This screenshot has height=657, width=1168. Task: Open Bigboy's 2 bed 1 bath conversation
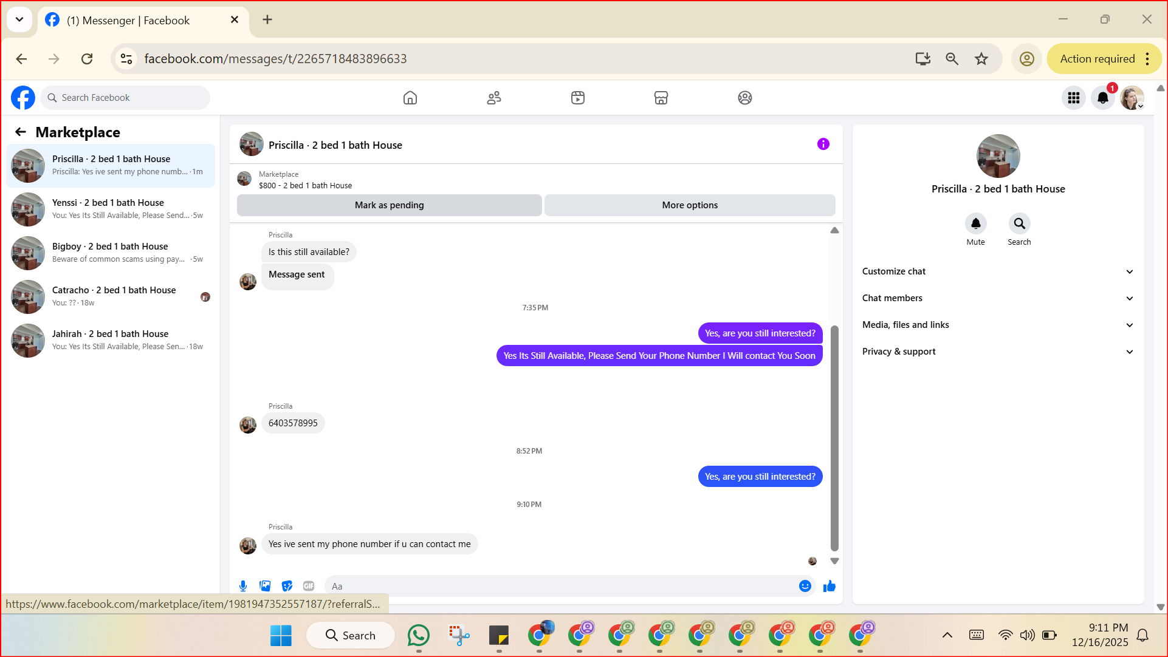[x=111, y=253]
